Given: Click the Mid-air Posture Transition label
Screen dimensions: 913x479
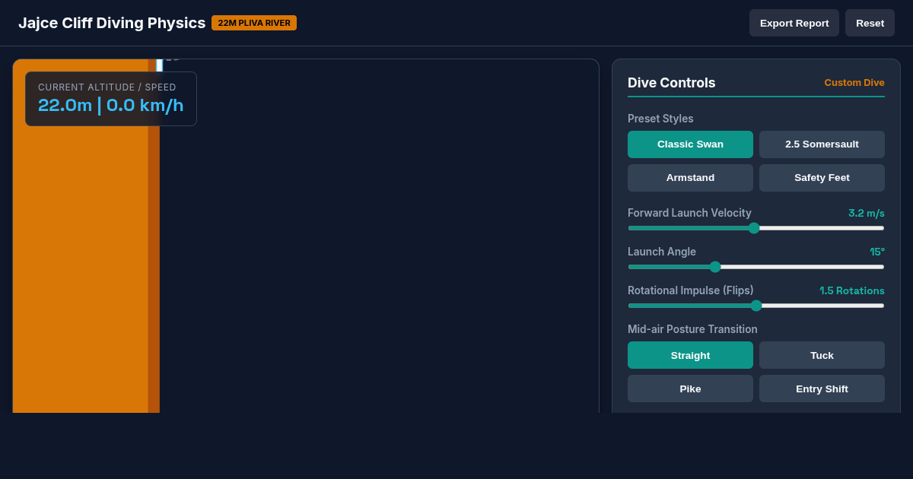Looking at the screenshot, I should pyautogui.click(x=692, y=329).
